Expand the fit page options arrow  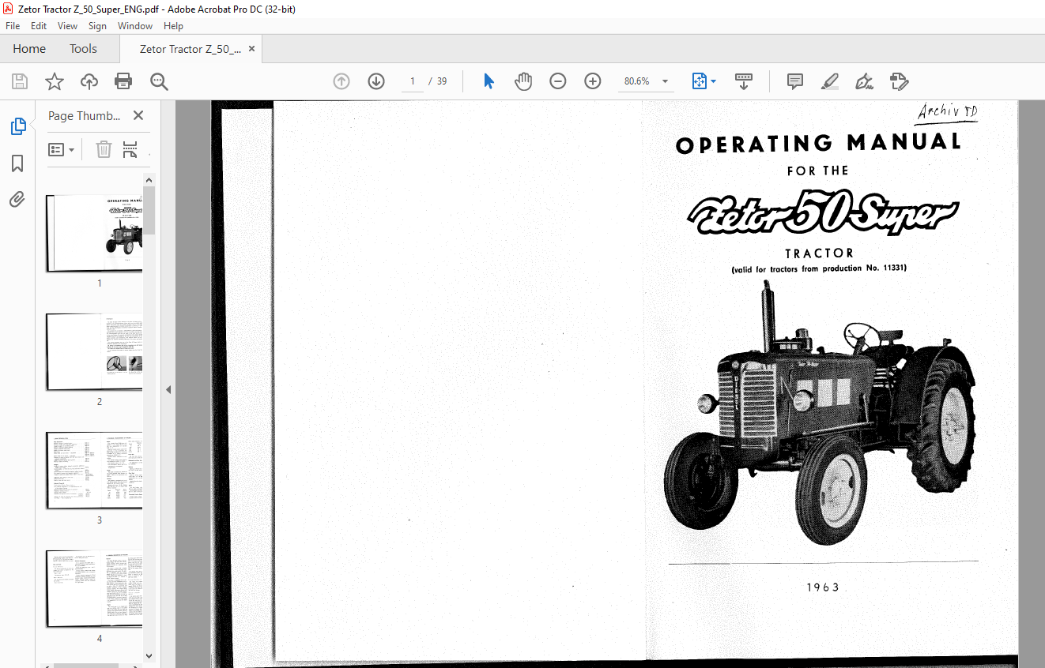click(x=714, y=81)
